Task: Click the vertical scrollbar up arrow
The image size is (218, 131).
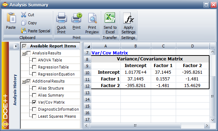Action: pos(212,52)
